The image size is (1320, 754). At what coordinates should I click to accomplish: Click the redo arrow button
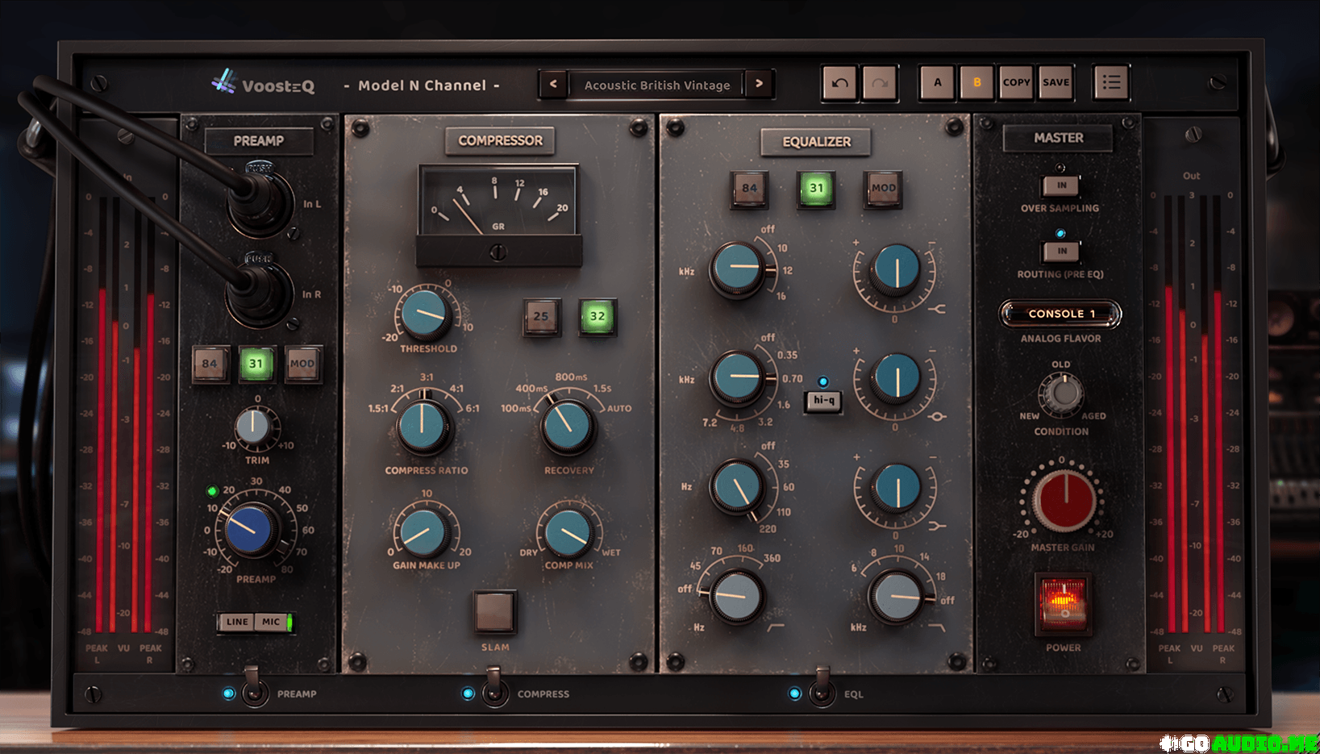[x=880, y=83]
